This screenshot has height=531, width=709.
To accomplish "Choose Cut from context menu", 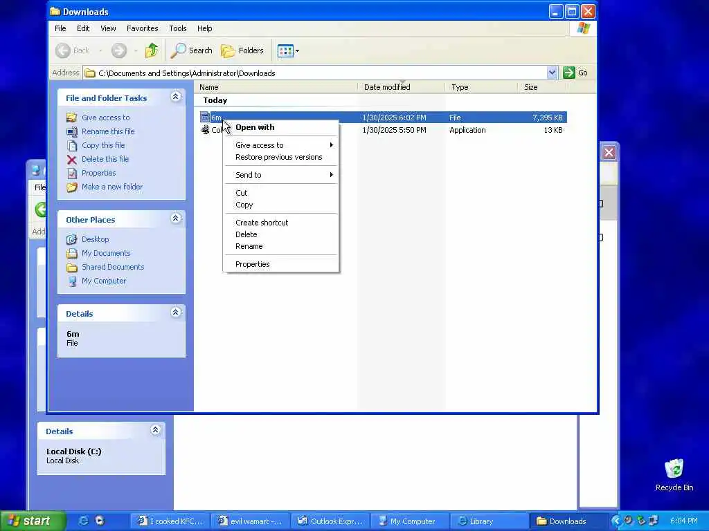I will [281, 193].
